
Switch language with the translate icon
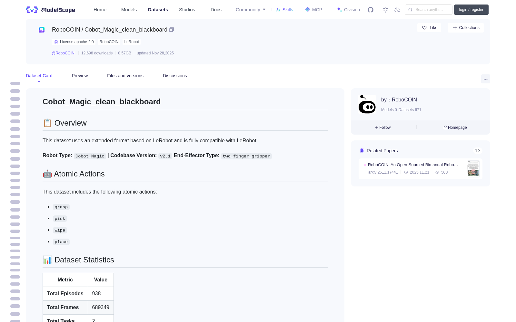tap(397, 10)
